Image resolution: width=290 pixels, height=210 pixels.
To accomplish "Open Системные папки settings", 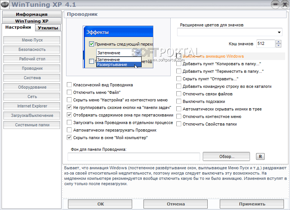I will point(32,125).
